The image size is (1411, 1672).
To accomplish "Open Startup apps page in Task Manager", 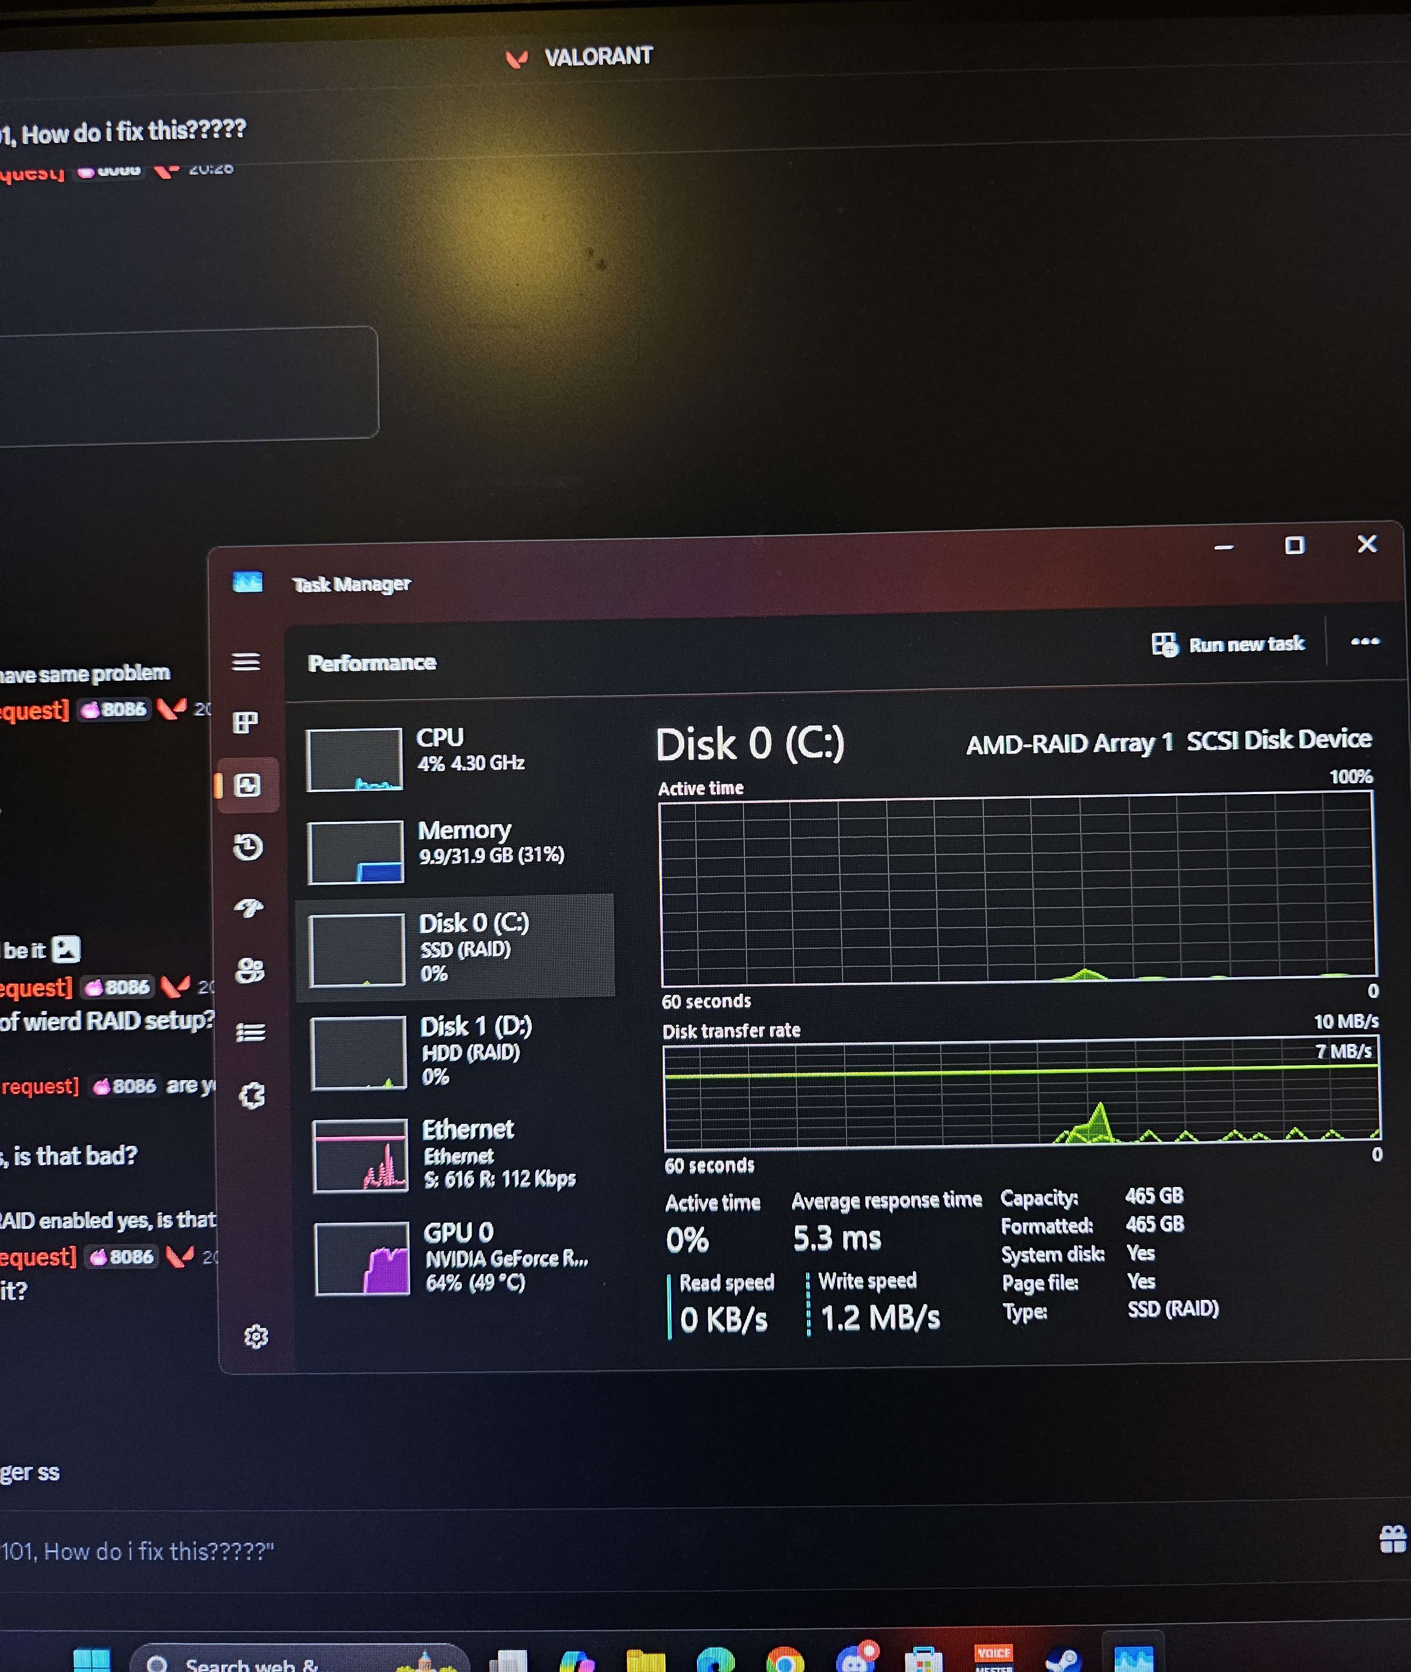I will pos(249,908).
